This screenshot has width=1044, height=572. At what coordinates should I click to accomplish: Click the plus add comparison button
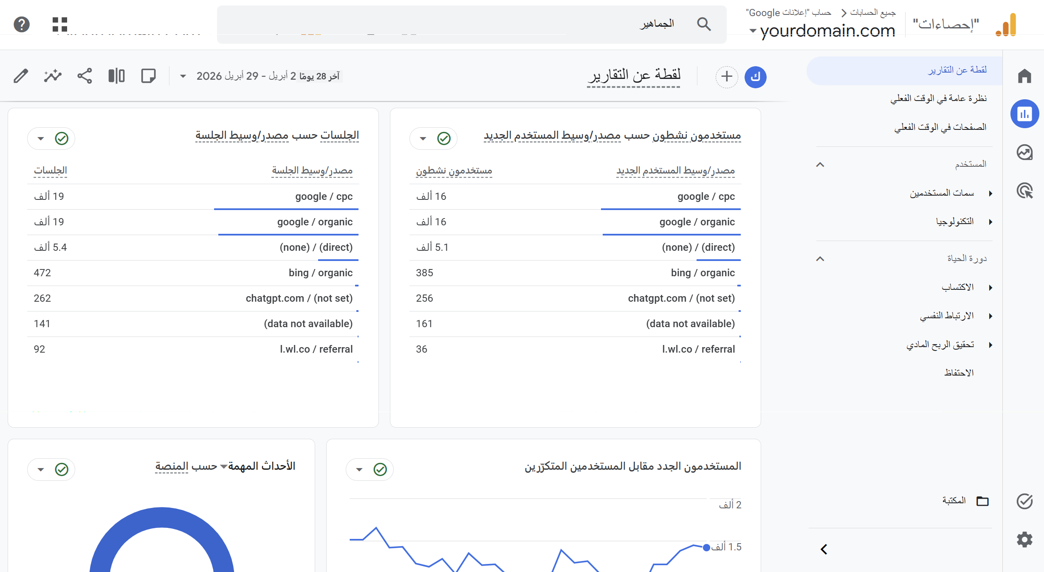click(727, 77)
